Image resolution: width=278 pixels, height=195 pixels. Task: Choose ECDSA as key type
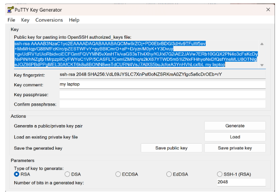point(118,174)
